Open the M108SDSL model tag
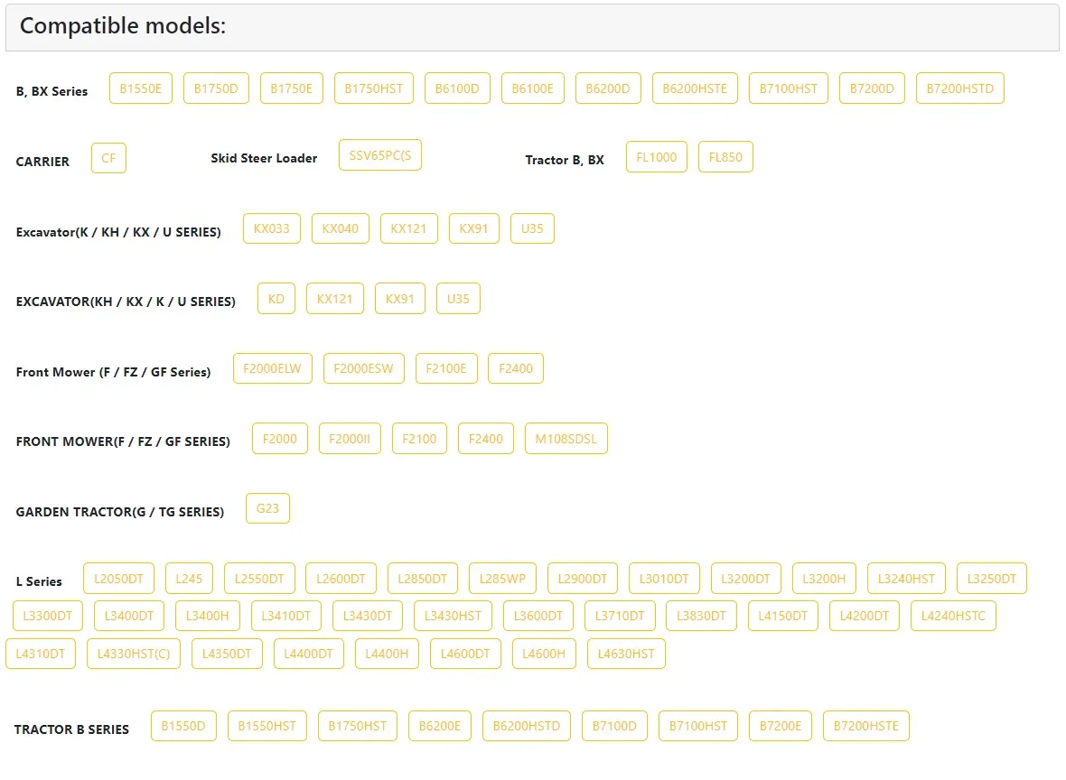1066x780 pixels. point(566,439)
